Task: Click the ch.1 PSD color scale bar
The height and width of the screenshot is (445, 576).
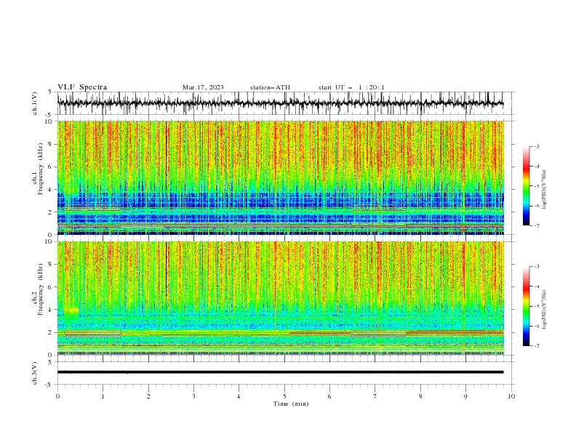Action: click(x=526, y=186)
